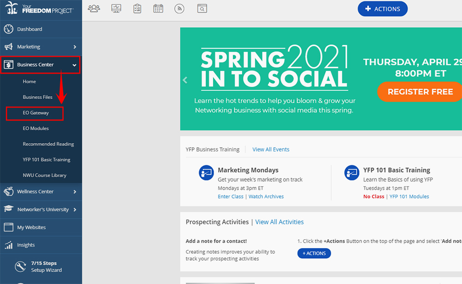Click the Business Center dollar icon
The width and height of the screenshot is (462, 284).
tap(9, 64)
